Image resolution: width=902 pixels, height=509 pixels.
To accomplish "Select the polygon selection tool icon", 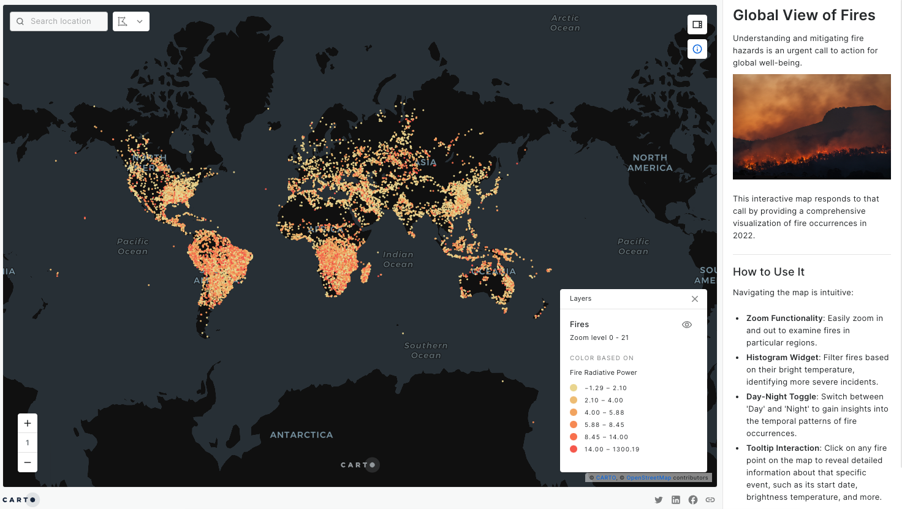I will [x=123, y=21].
